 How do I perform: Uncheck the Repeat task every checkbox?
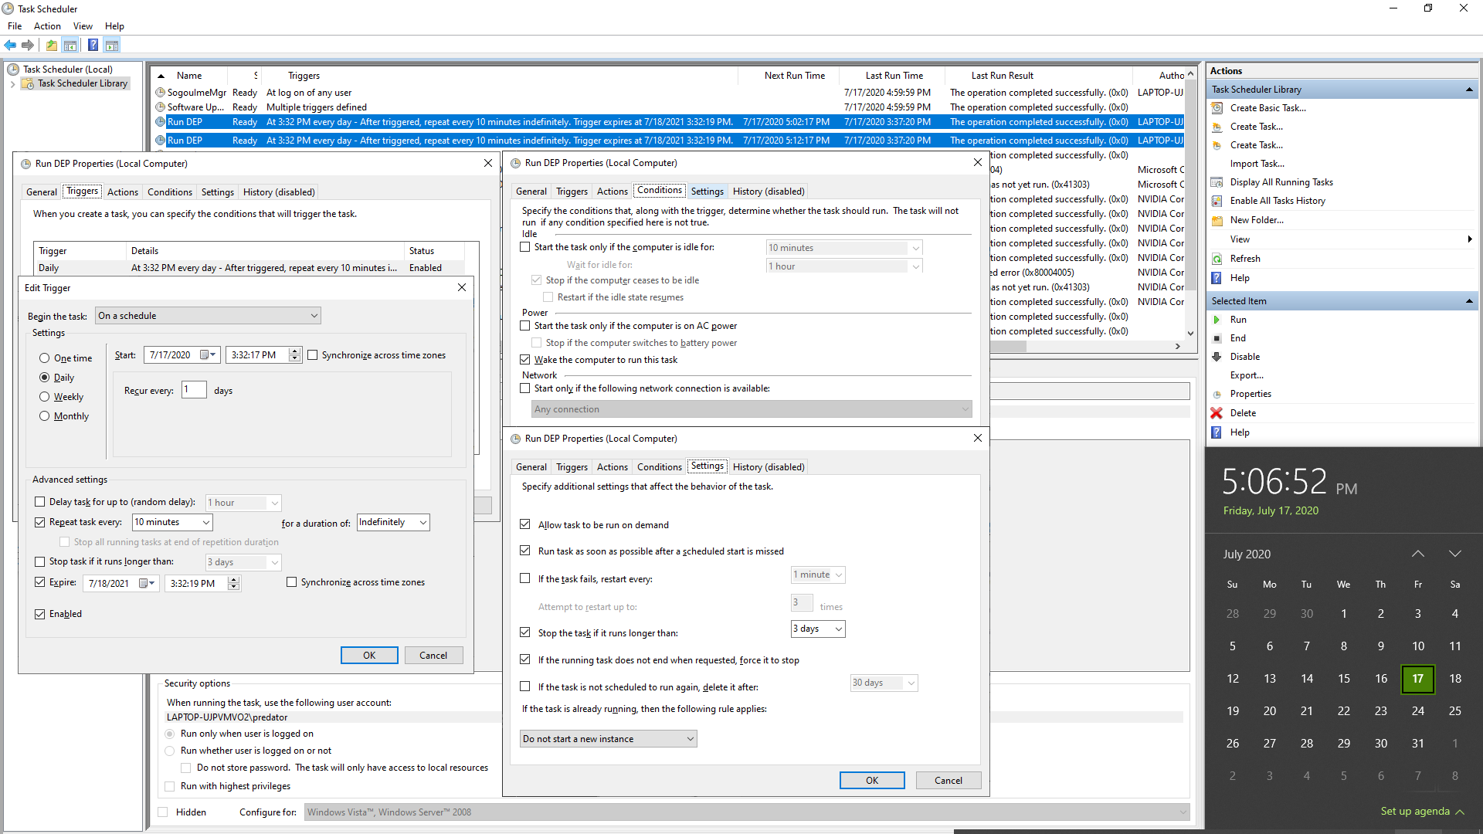point(40,522)
